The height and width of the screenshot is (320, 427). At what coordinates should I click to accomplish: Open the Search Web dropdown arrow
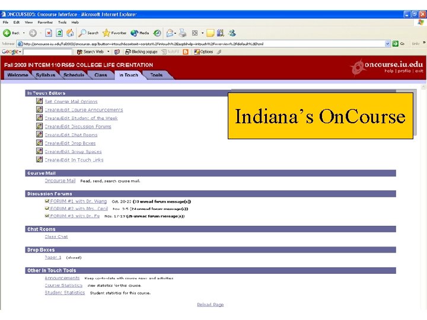(108, 52)
